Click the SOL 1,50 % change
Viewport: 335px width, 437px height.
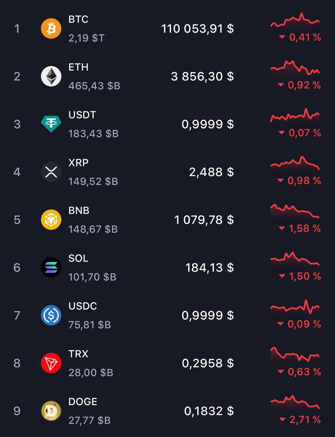(300, 276)
